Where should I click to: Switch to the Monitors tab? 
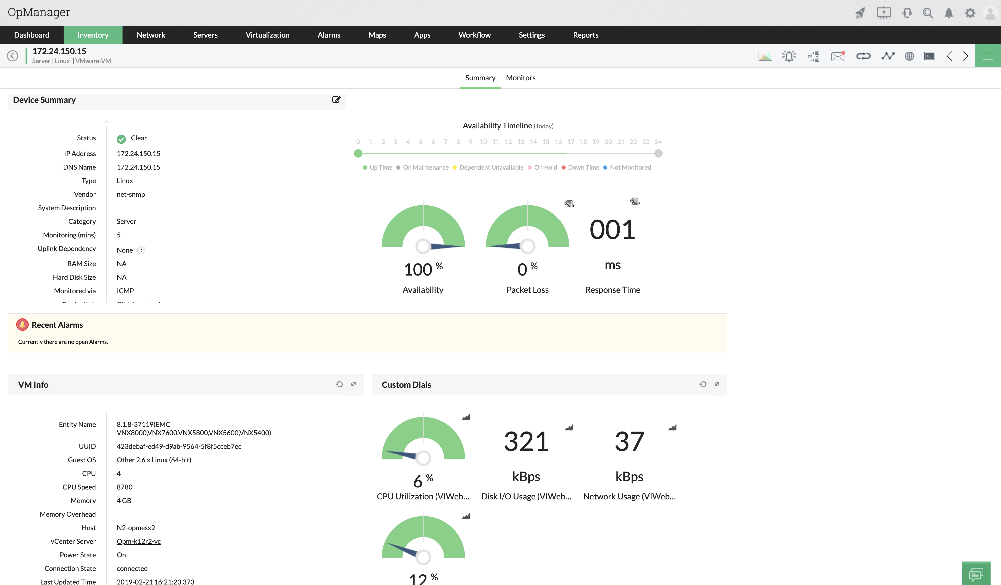point(520,77)
